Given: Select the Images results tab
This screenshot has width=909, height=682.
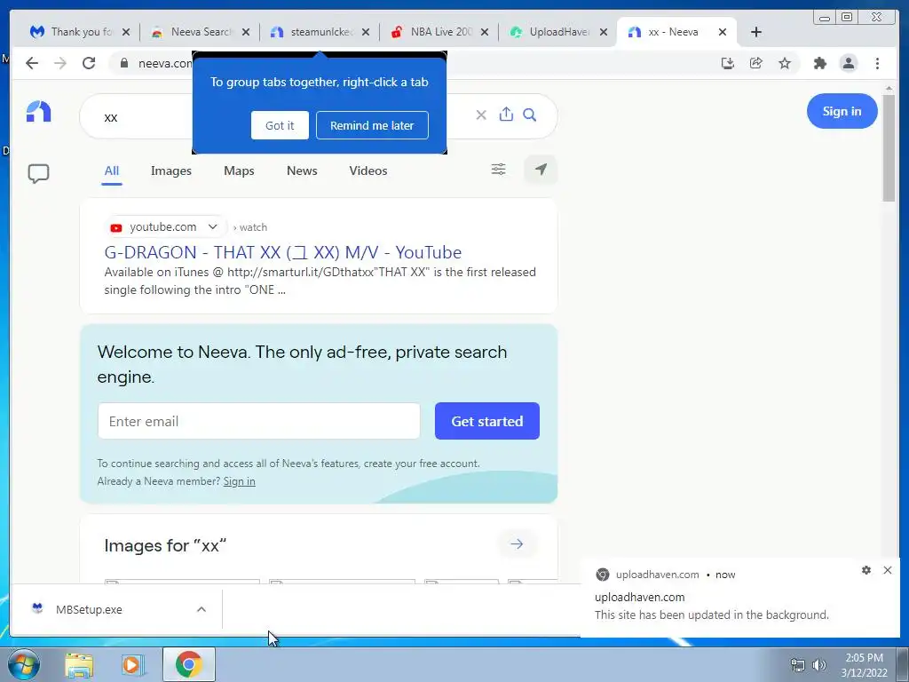Looking at the screenshot, I should click(x=171, y=170).
